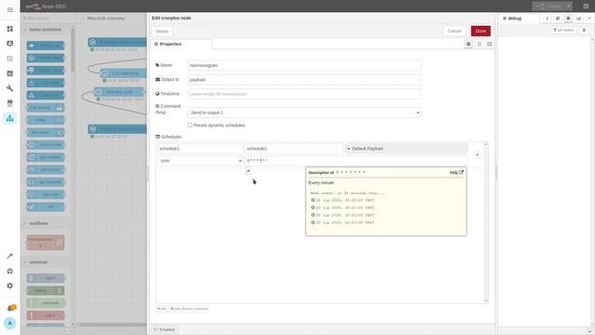Screen dimensions: 595x335
Task: Click the cron expression input field
Action: [x=356, y=161]
